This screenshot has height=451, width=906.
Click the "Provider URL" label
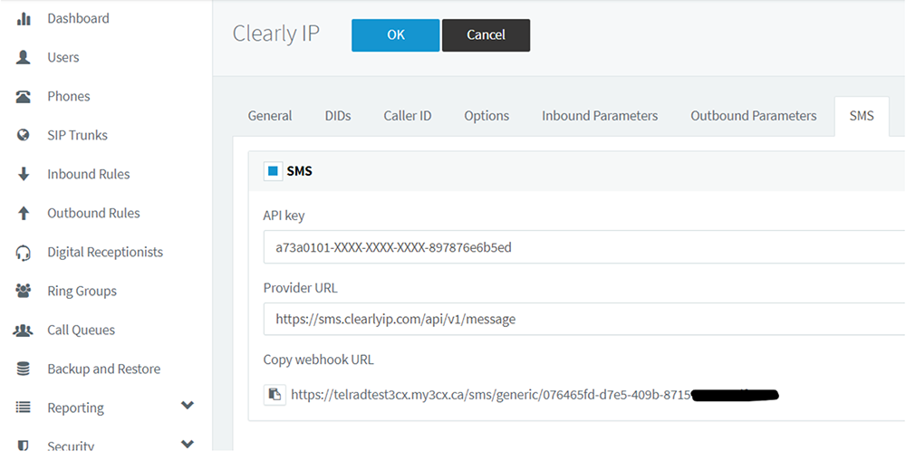coord(300,288)
